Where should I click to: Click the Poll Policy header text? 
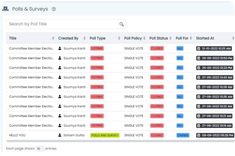133,38
